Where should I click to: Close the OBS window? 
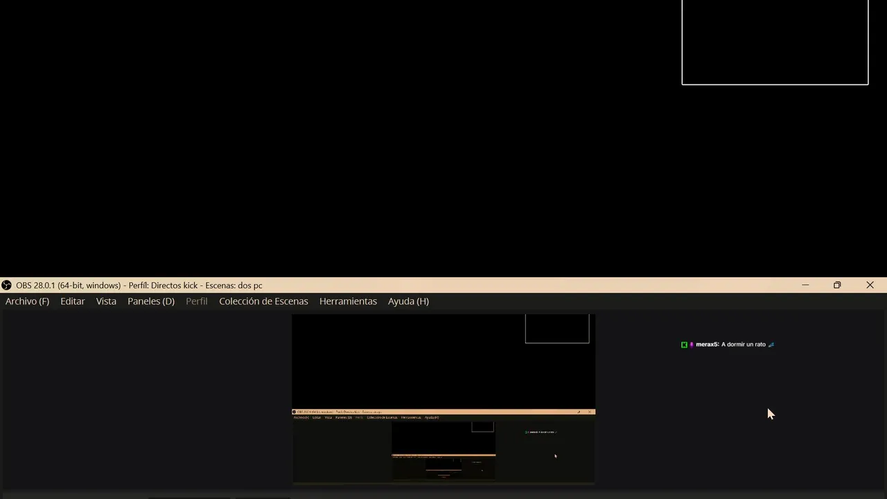(870, 286)
